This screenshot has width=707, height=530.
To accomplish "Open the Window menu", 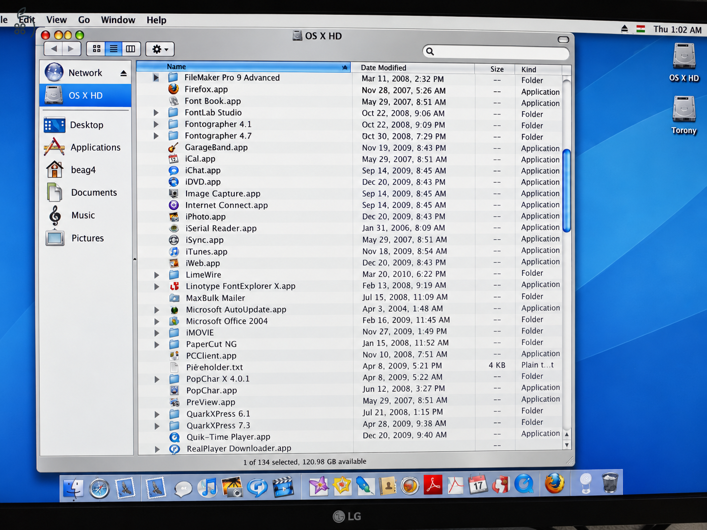I will click(118, 20).
